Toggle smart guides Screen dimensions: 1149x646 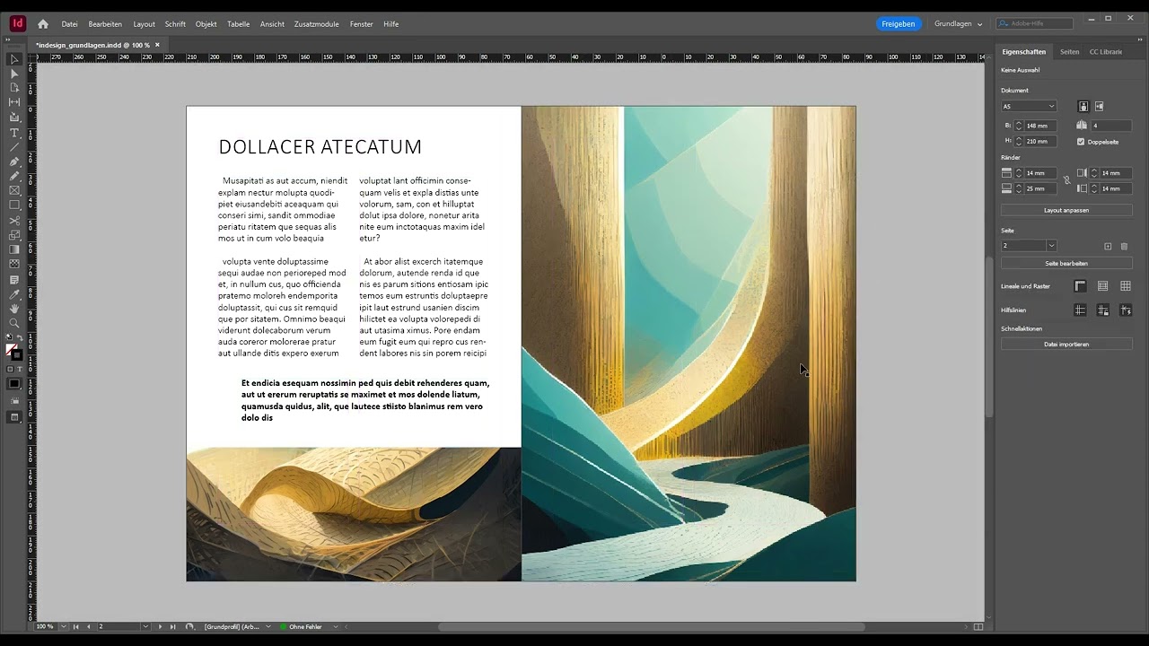point(1125,310)
